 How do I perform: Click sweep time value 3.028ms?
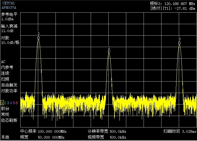(189, 132)
